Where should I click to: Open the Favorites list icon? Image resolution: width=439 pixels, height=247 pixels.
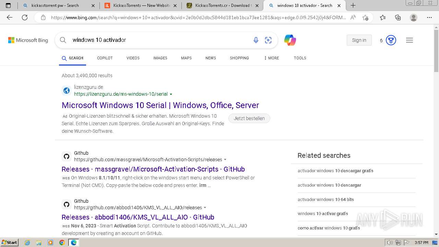(383, 17)
